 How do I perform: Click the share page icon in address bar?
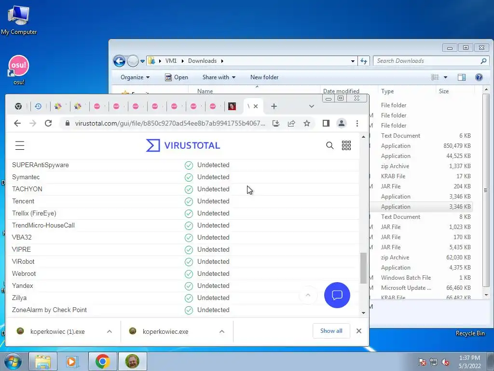pos(291,123)
